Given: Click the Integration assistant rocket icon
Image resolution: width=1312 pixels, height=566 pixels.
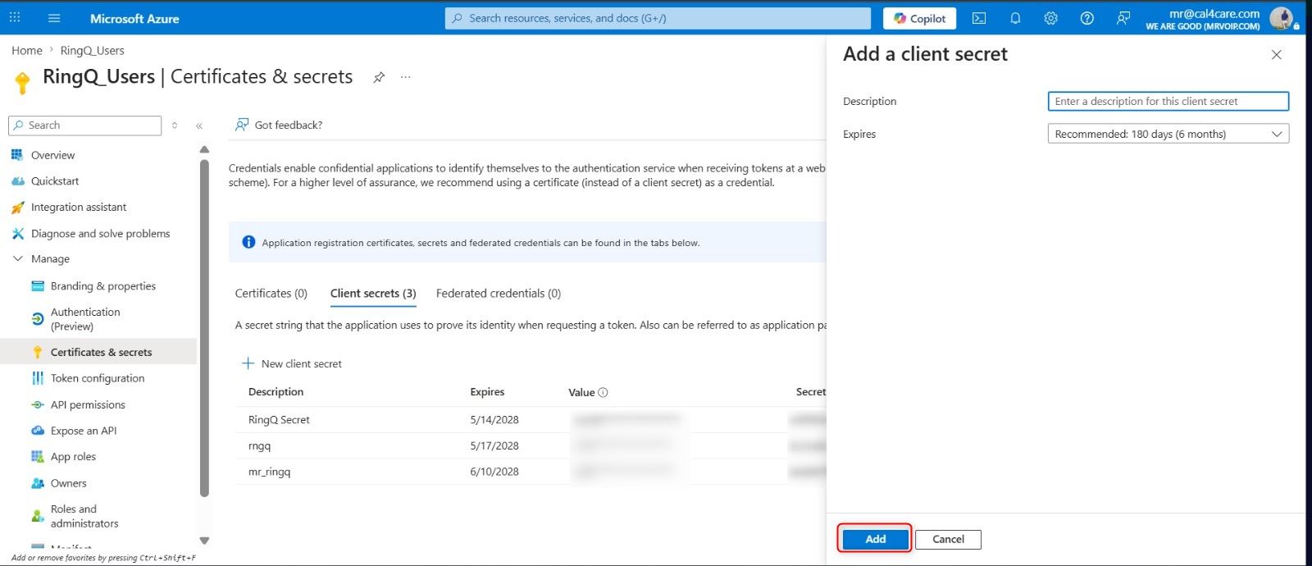Looking at the screenshot, I should [x=17, y=208].
